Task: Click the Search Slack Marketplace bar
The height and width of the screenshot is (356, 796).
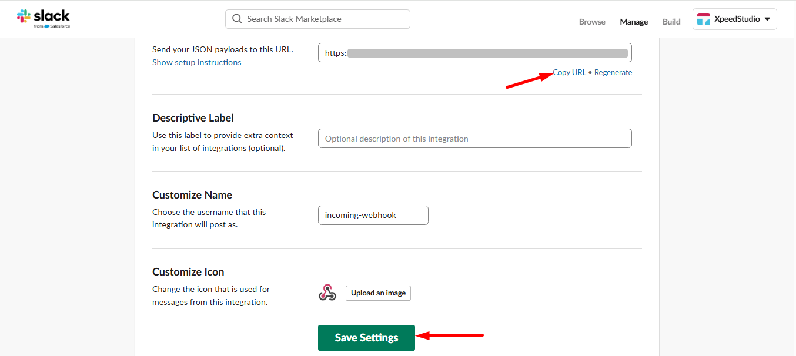Action: (317, 19)
